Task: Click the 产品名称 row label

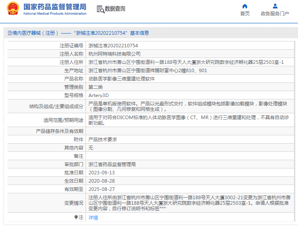Action: [74, 79]
